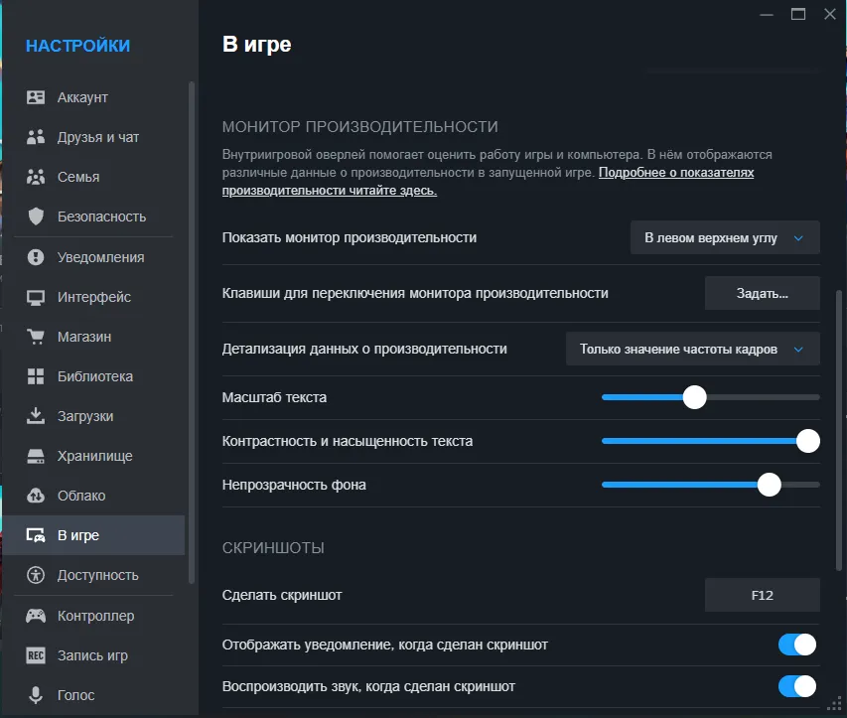The height and width of the screenshot is (718, 847).
Task: Disable screenshot notification toggle
Action: (797, 644)
